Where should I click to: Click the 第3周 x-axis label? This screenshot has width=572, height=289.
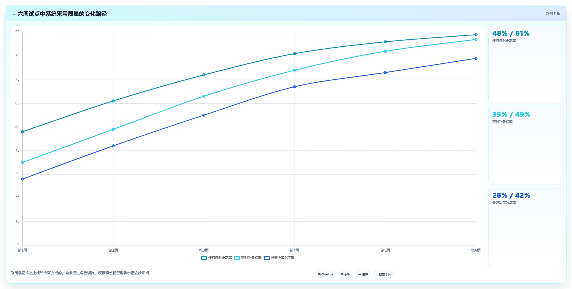[204, 250]
